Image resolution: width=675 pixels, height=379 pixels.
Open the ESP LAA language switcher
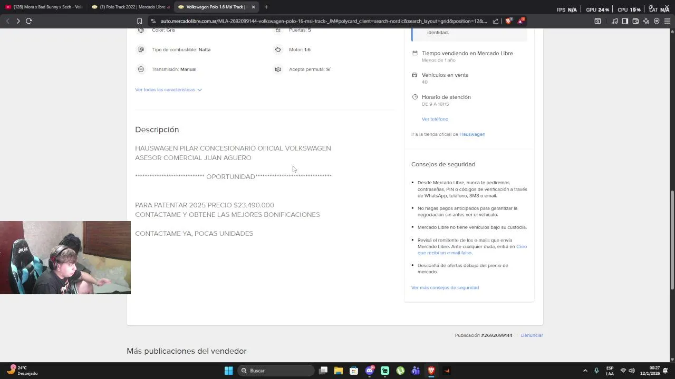coord(610,371)
